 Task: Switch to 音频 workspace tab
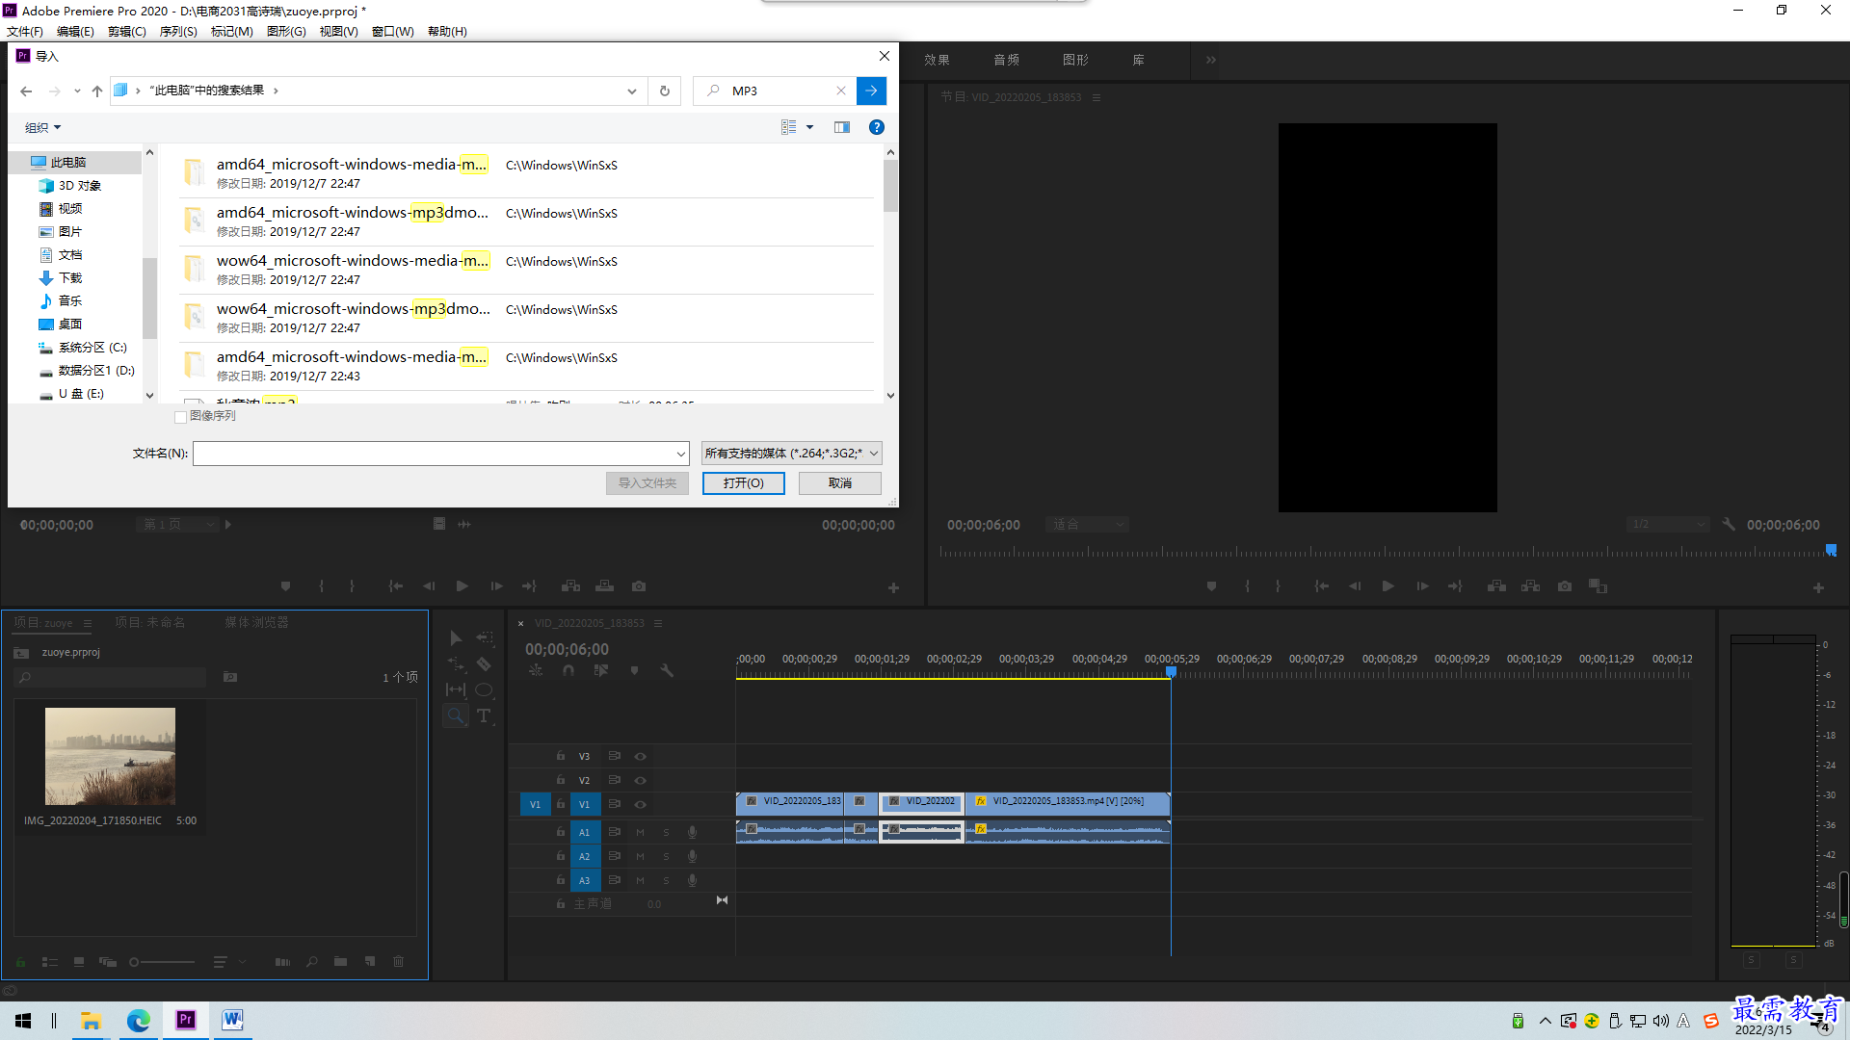(1006, 60)
